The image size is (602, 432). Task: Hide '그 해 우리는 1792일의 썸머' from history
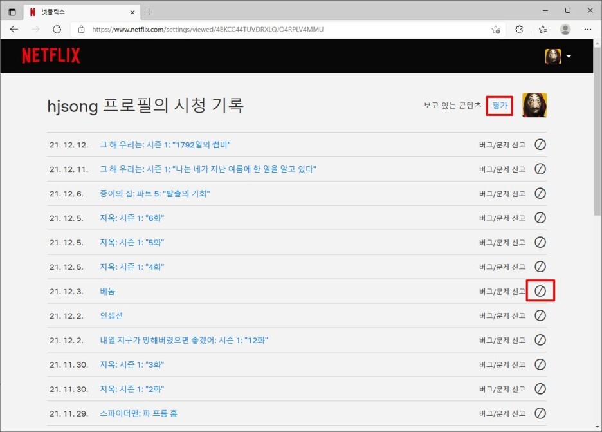540,144
